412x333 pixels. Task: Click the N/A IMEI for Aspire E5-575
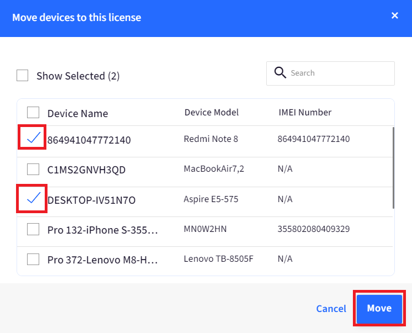click(285, 199)
